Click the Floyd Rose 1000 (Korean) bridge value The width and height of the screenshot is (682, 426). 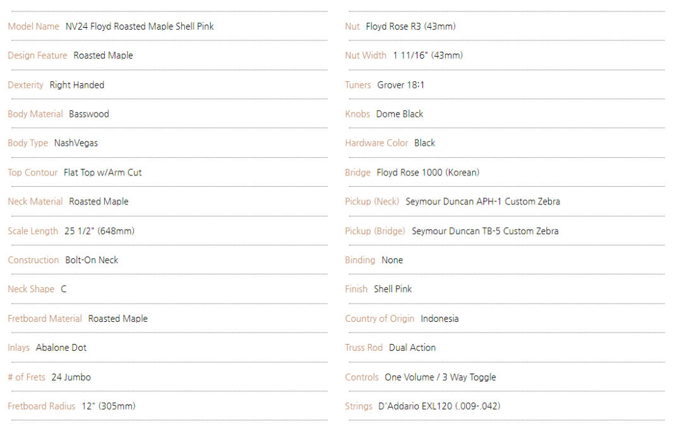[x=428, y=172]
